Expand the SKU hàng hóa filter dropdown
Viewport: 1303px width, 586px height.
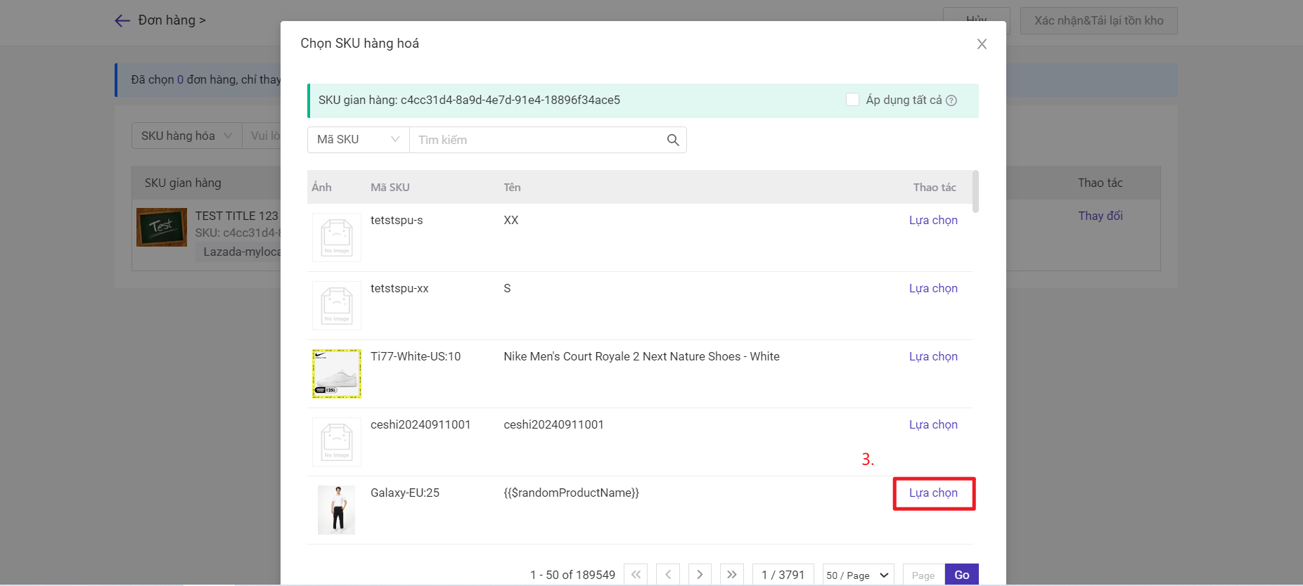187,136
